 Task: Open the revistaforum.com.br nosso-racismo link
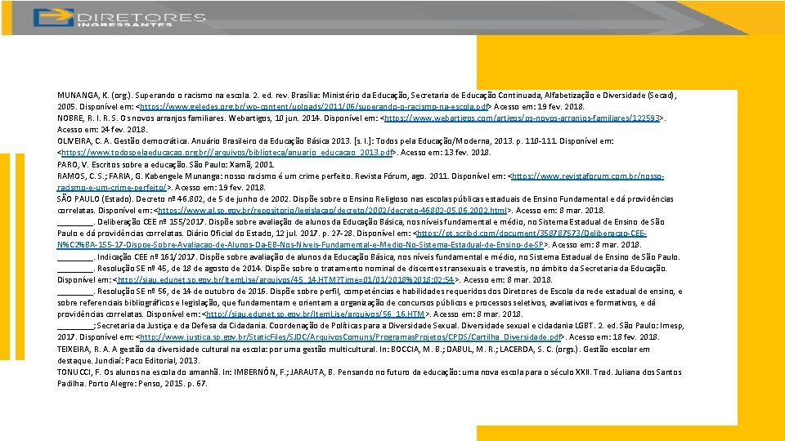point(361,182)
